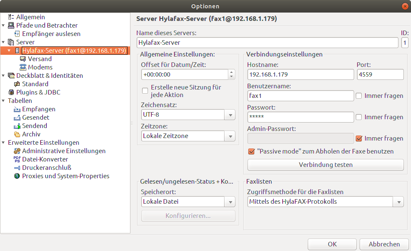The image size is (411, 251).
Task: Click the Modems icon in tree
Action: point(23,67)
